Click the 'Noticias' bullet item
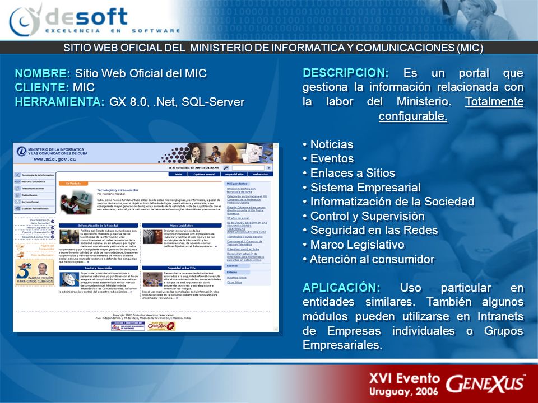 point(331,144)
